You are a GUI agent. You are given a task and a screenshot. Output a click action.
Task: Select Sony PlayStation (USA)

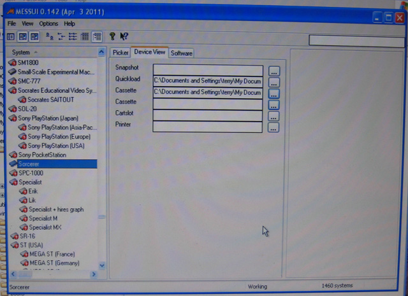coord(56,146)
